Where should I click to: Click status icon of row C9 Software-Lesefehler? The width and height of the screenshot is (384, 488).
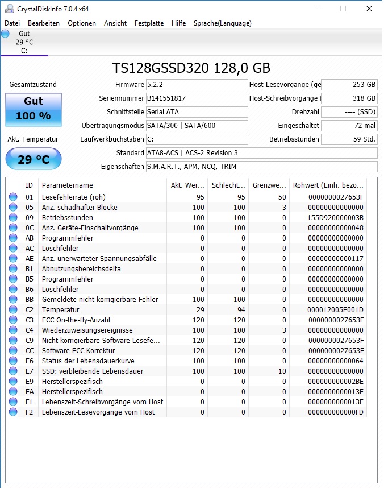[13, 341]
